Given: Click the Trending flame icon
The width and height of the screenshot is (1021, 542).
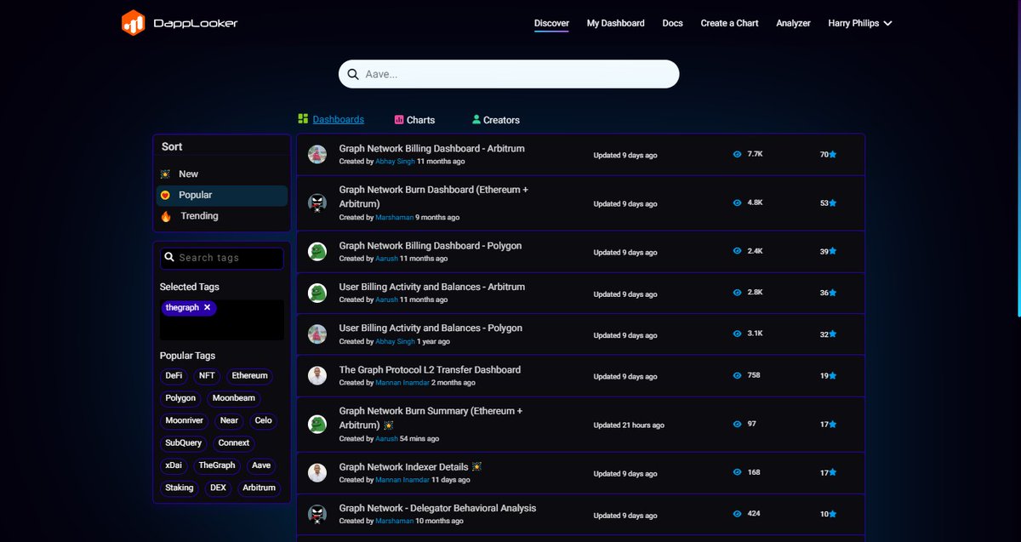Looking at the screenshot, I should [165, 216].
